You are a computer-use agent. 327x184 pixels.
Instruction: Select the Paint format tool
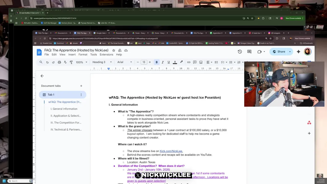point(71,62)
